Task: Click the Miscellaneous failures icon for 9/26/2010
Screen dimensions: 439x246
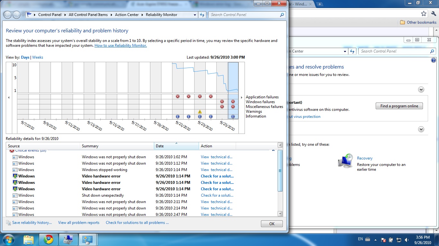Action: (x=233, y=107)
